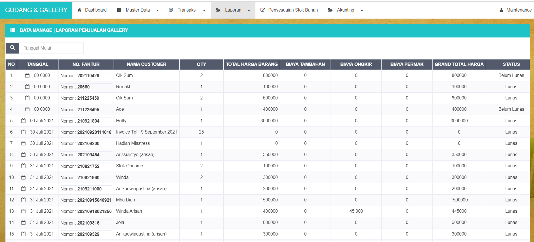The width and height of the screenshot is (534, 242).
Task: Go to Penyesuaian Stok Bahan menu
Action: click(x=293, y=10)
